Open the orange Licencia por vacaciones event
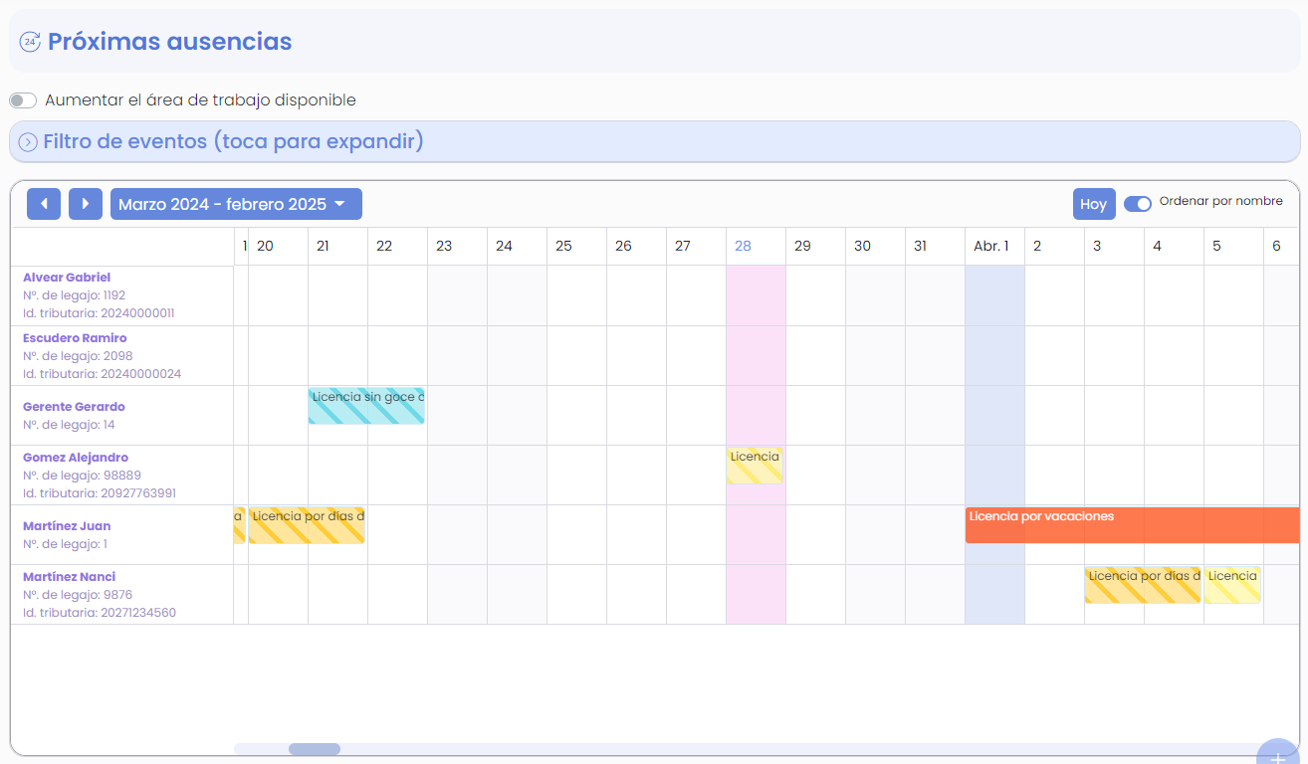 [x=1132, y=524]
